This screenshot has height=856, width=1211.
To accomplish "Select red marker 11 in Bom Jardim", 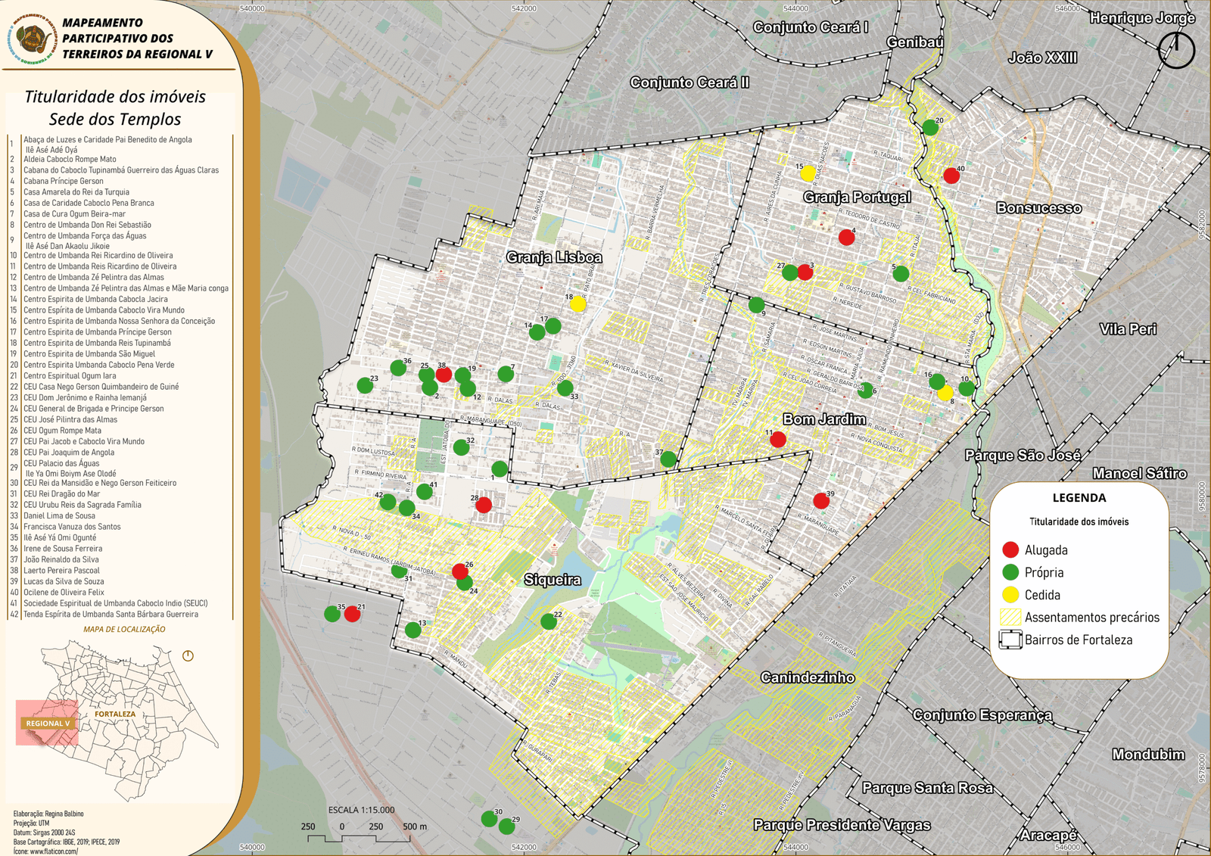I will coord(777,440).
